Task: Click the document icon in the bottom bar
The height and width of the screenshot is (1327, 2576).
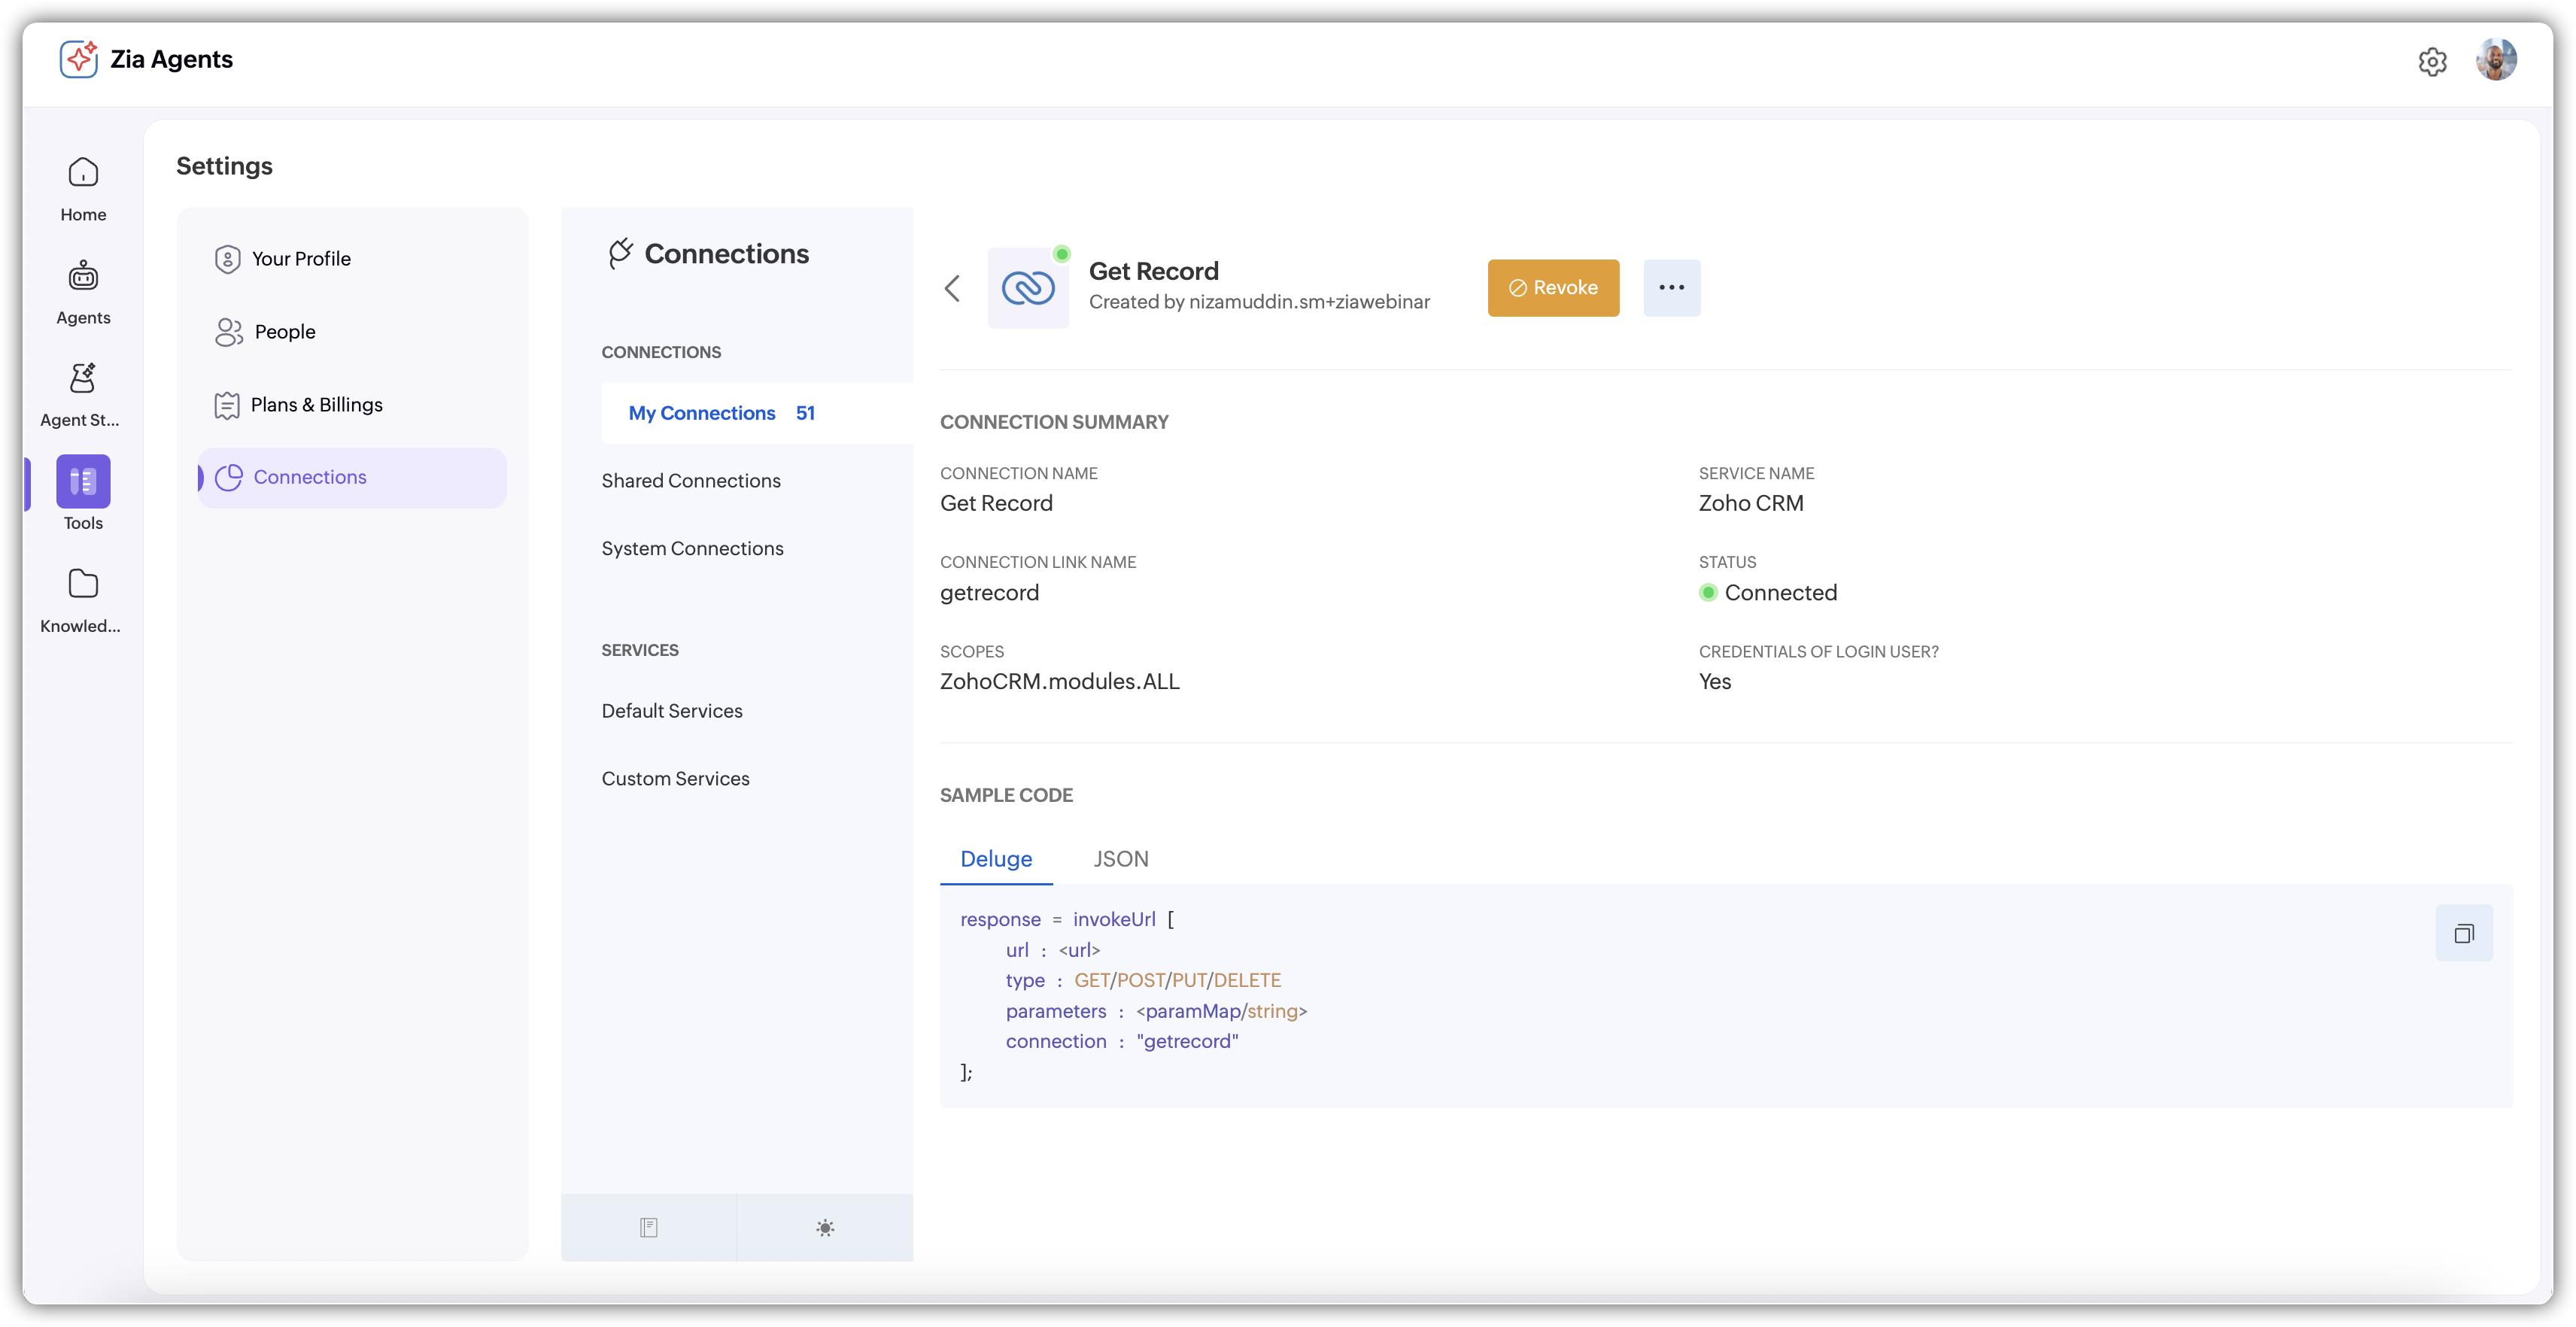Action: coord(649,1228)
